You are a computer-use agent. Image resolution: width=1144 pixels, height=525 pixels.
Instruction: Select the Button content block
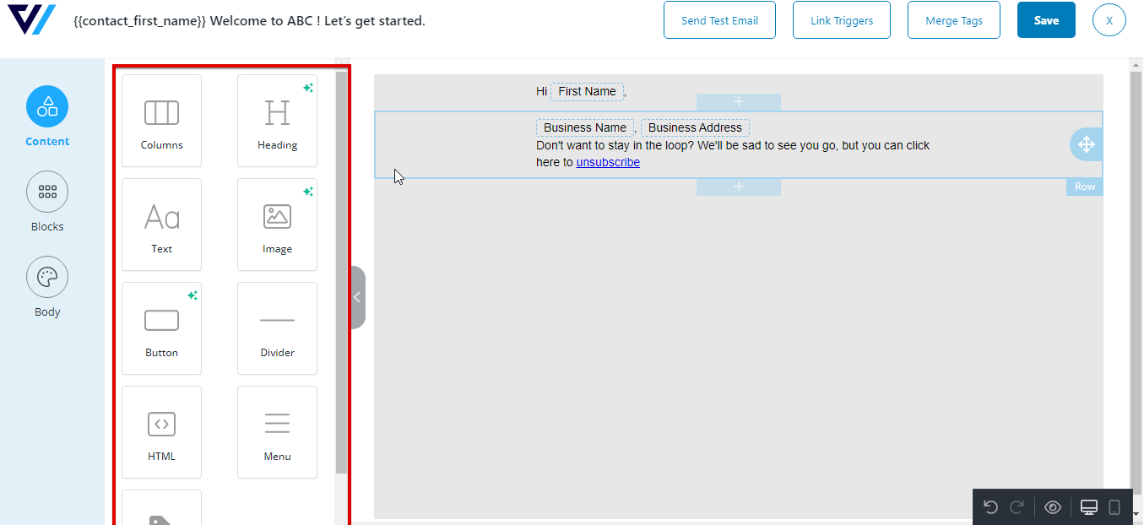click(x=161, y=328)
